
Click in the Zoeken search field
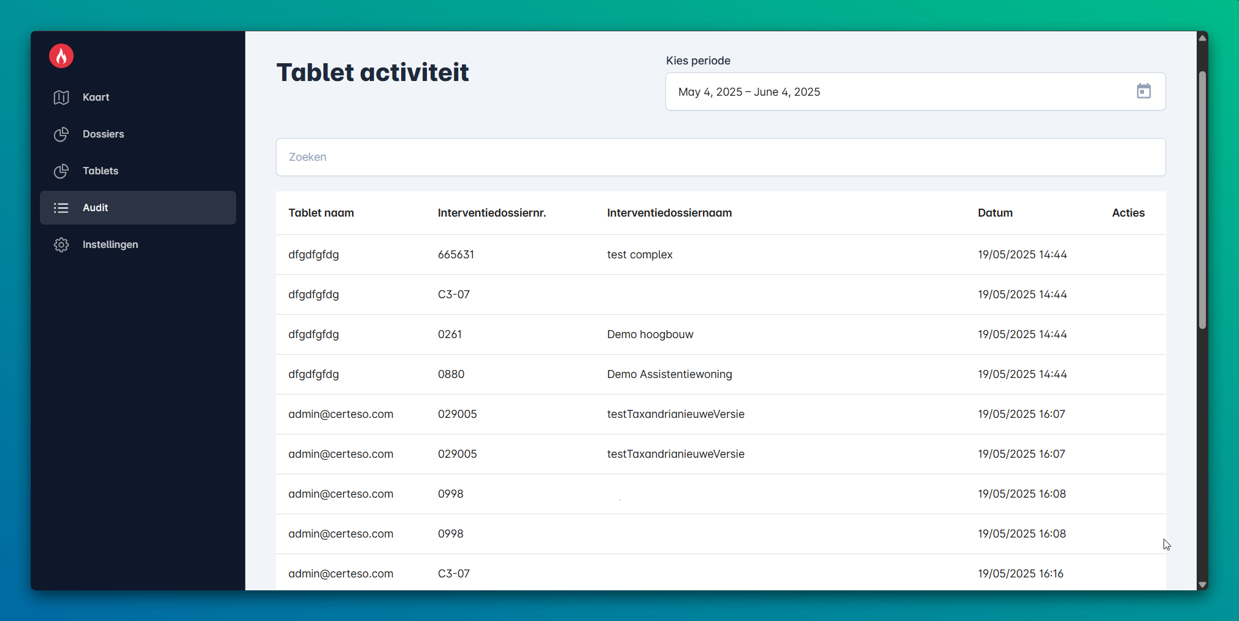pyautogui.click(x=720, y=157)
